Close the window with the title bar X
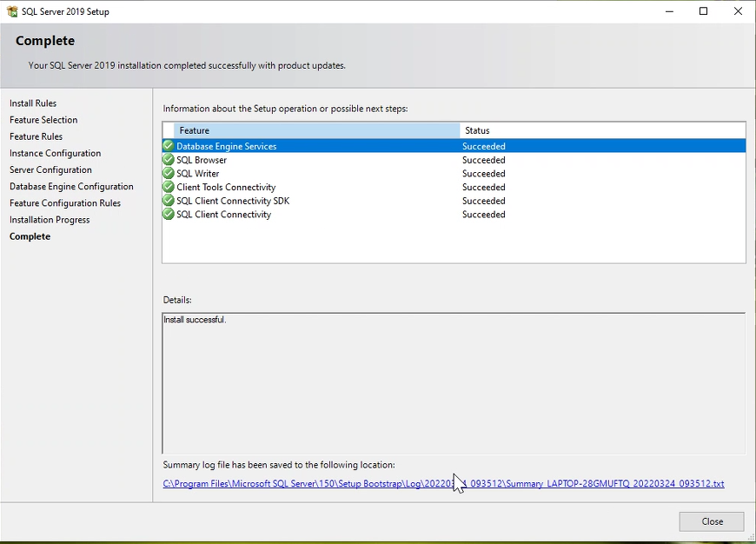Viewport: 756px width, 544px height. (x=738, y=11)
